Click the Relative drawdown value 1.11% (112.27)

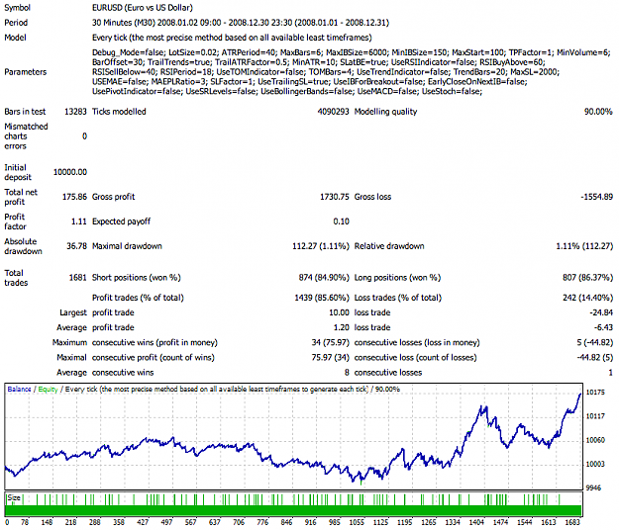[x=584, y=246]
